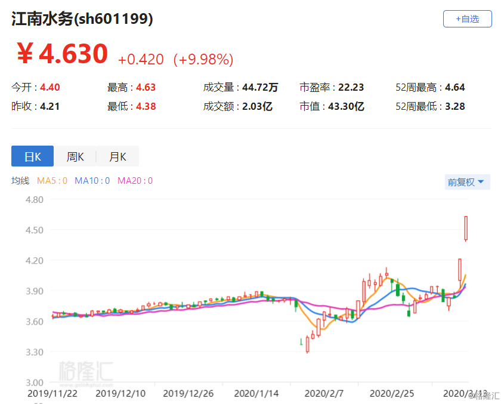Click the 2019/12/26 date axis label
Screen dimensions: 504x404
[188, 393]
